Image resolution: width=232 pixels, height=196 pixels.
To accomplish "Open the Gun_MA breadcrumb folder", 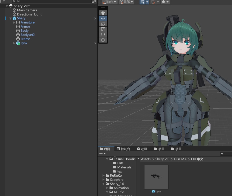I will click(180, 159).
